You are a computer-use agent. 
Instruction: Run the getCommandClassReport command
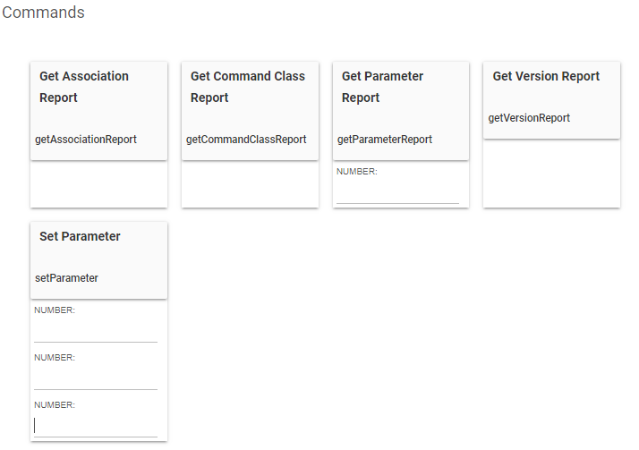[246, 140]
